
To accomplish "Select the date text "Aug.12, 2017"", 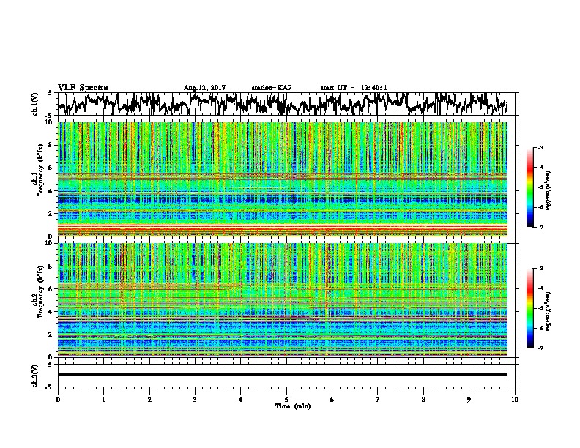I will [204, 88].
